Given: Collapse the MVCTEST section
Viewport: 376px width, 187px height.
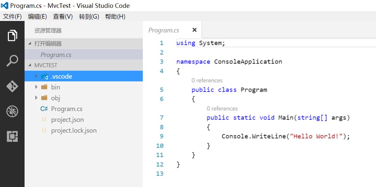Looking at the screenshot, I should (30, 65).
